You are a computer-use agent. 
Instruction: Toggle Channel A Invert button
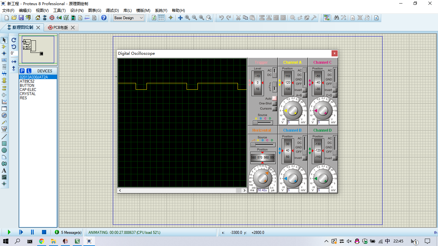[x=305, y=90]
